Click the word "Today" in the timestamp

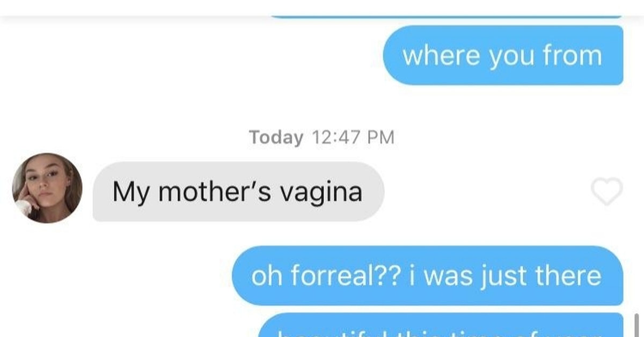pyautogui.click(x=276, y=137)
